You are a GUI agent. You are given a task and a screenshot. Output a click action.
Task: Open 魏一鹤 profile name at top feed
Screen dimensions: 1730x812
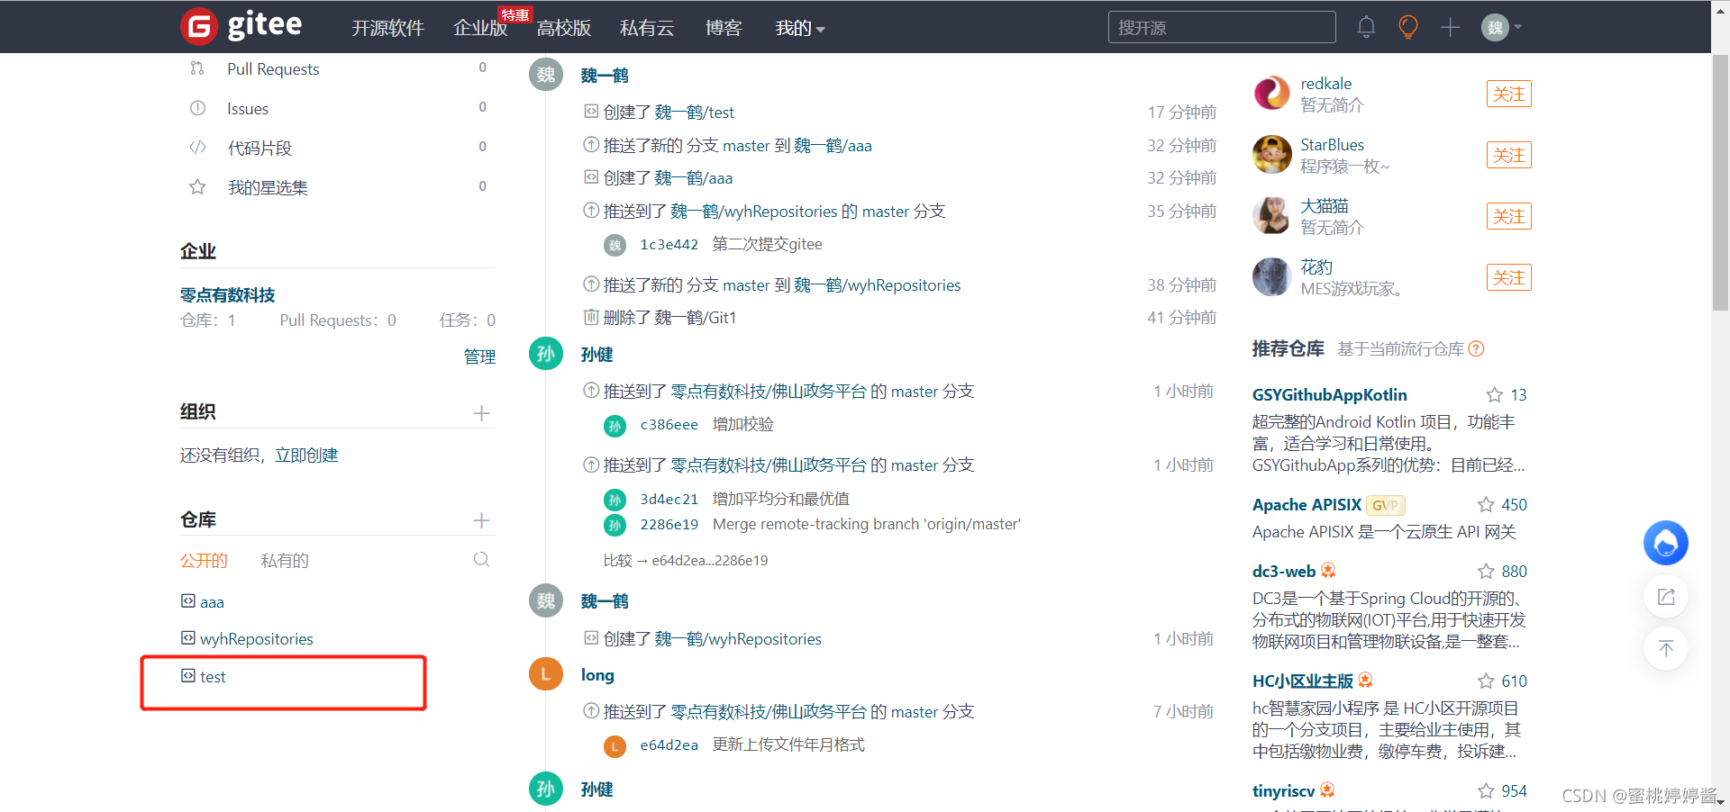605,76
